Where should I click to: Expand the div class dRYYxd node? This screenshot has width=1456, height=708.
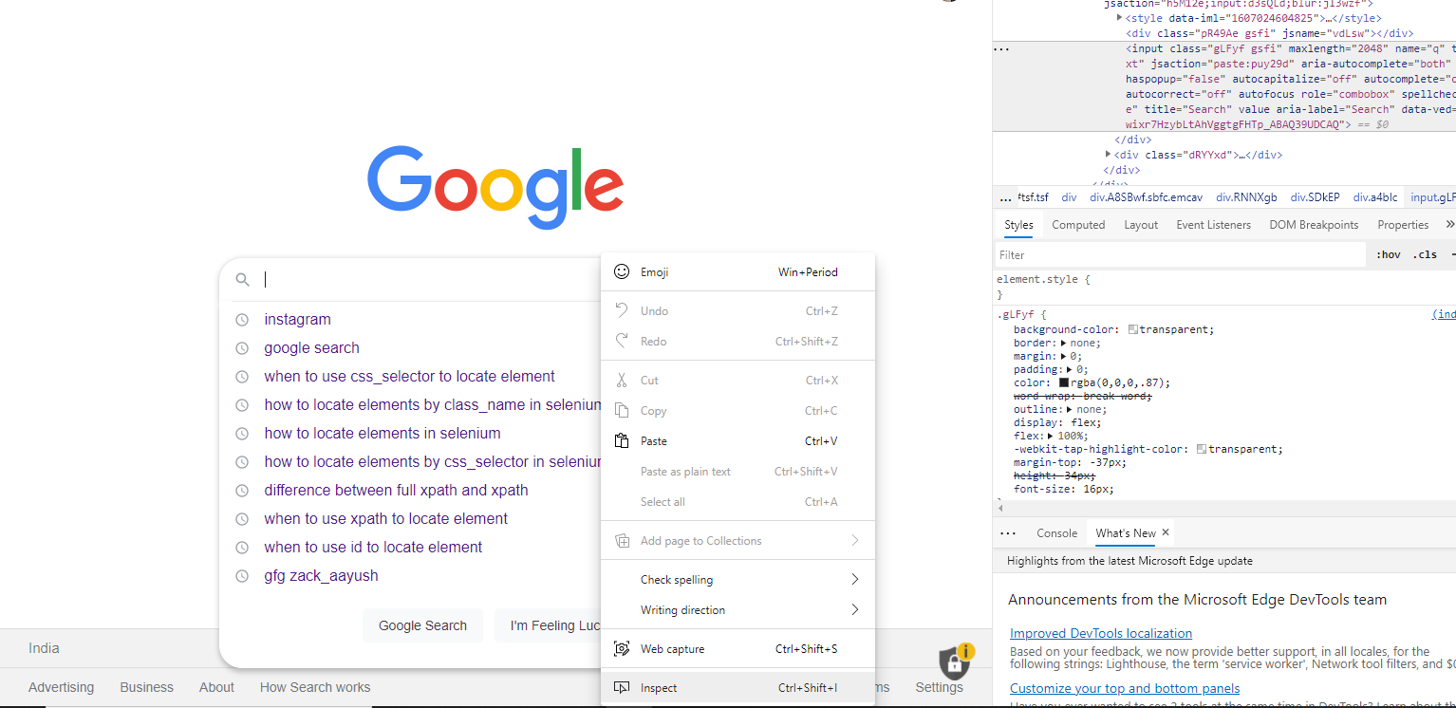1109,155
